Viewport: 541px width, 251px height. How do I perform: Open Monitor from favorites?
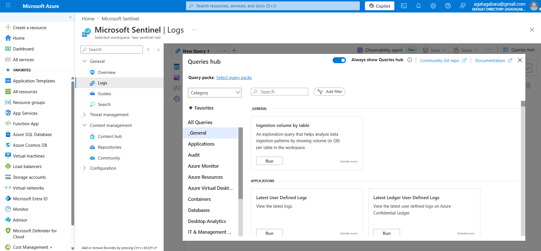[21, 209]
